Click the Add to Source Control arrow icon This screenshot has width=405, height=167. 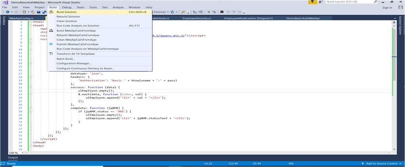point(363,164)
